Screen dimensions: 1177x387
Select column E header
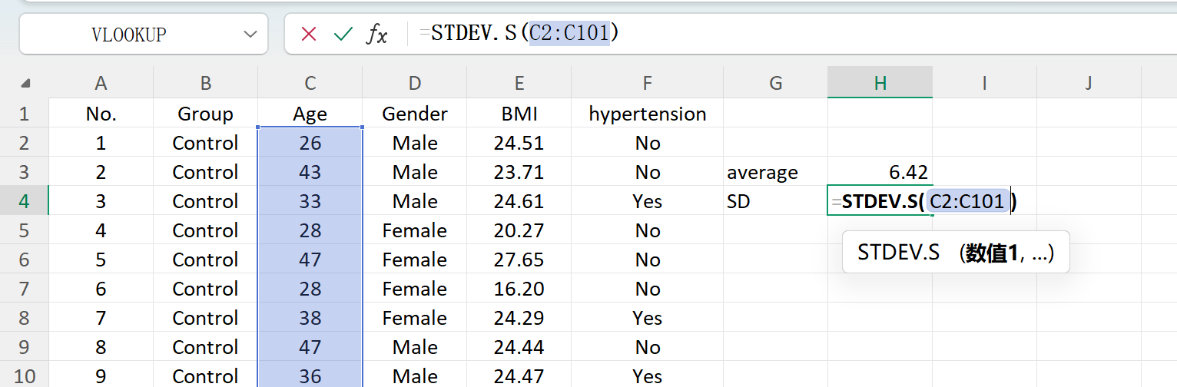point(519,83)
